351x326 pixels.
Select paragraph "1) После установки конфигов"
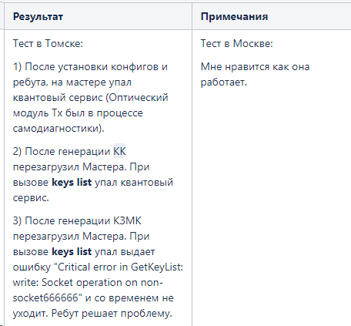(x=91, y=97)
